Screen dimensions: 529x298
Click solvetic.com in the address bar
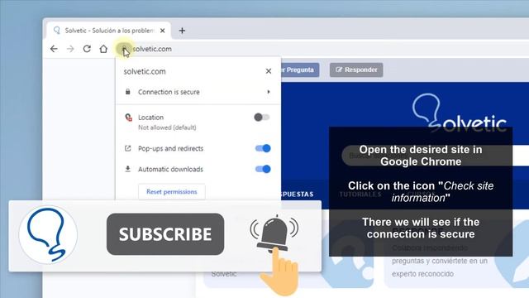[152, 49]
